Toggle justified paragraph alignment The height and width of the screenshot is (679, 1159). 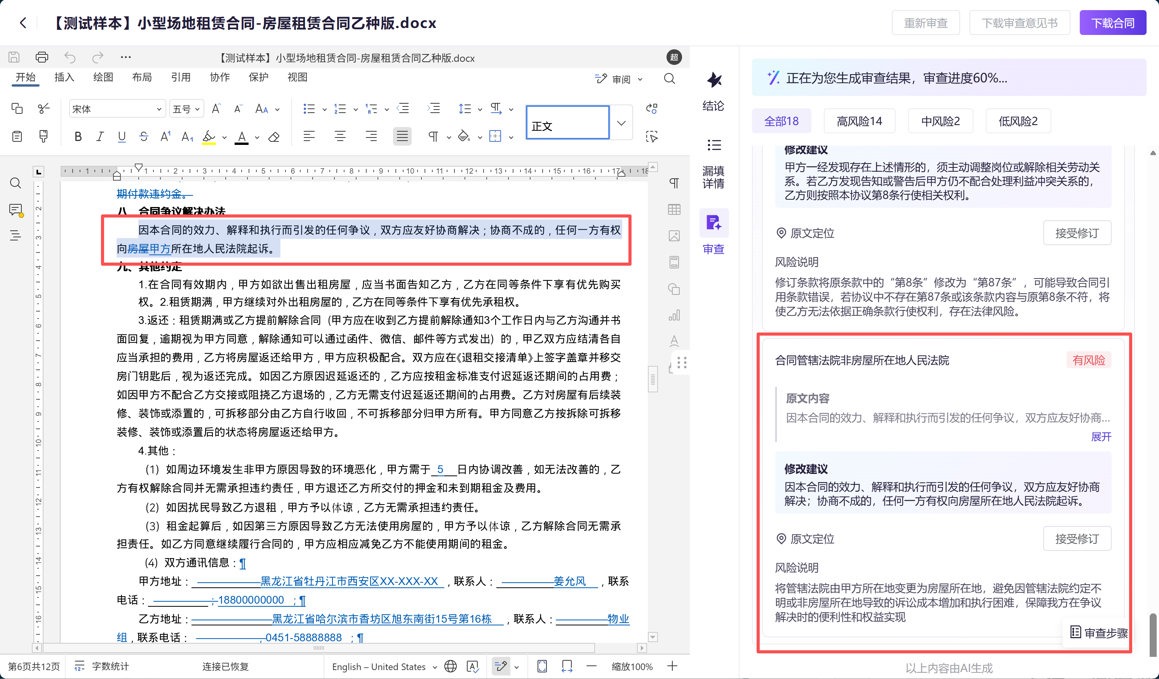[402, 136]
